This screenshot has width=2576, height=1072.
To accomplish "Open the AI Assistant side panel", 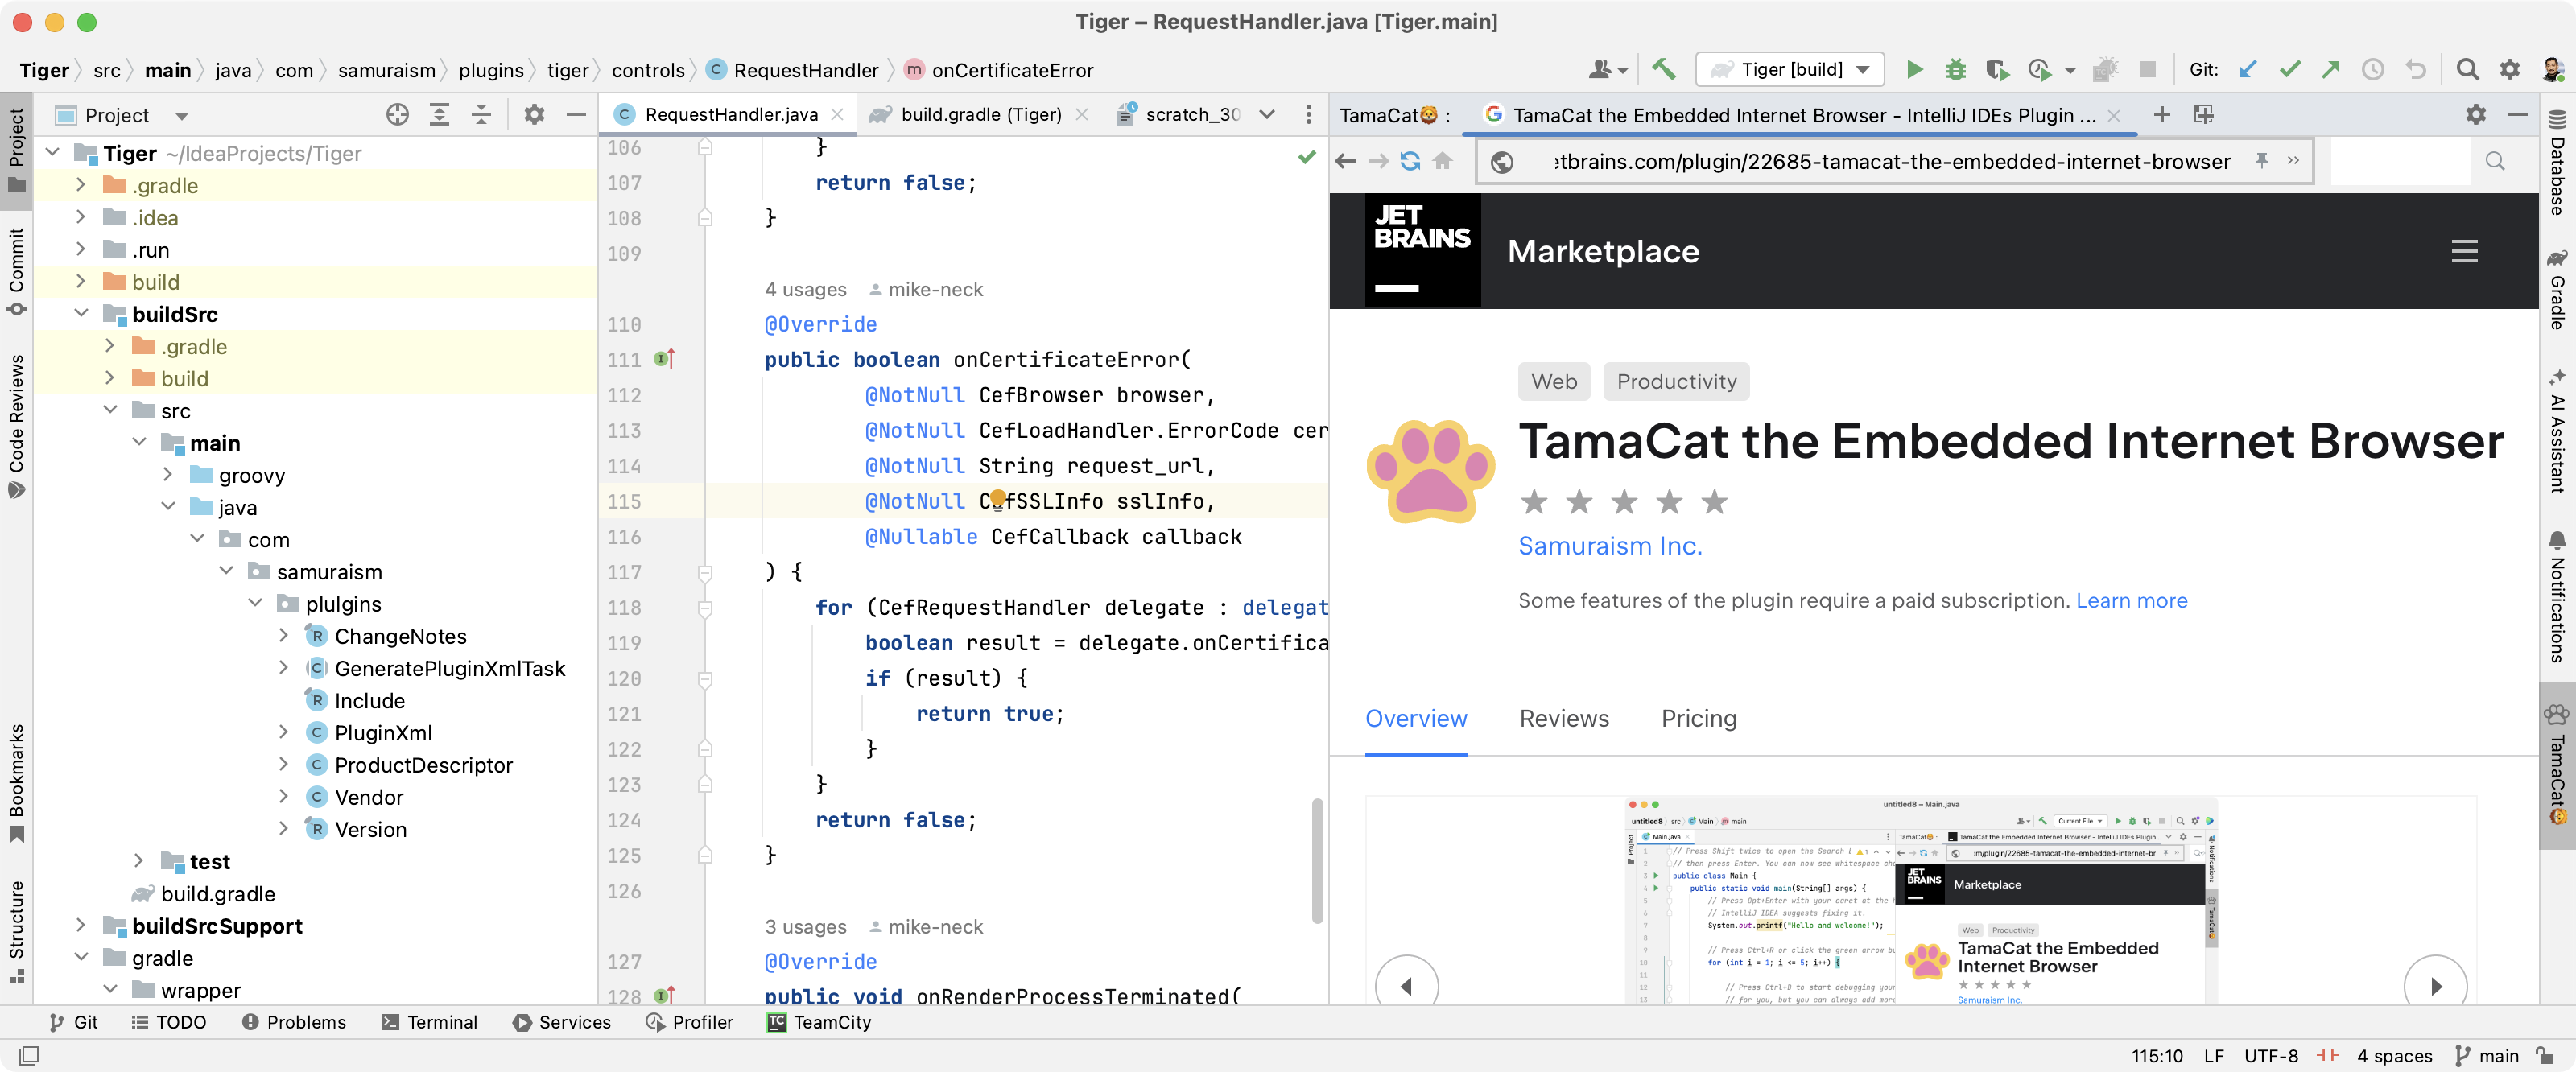I will click(2557, 431).
